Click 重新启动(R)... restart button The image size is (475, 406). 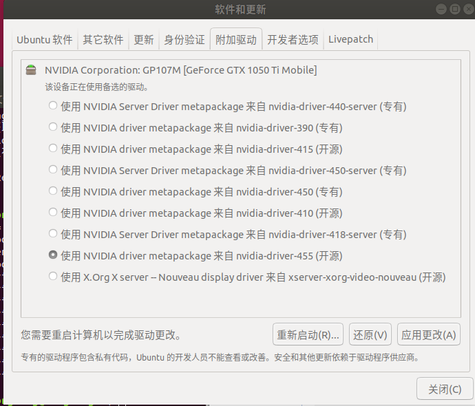point(308,334)
